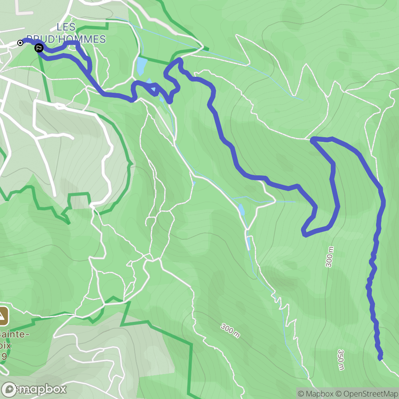
Task: Click the small pond beside the central path
Action: pyautogui.click(x=241, y=209)
